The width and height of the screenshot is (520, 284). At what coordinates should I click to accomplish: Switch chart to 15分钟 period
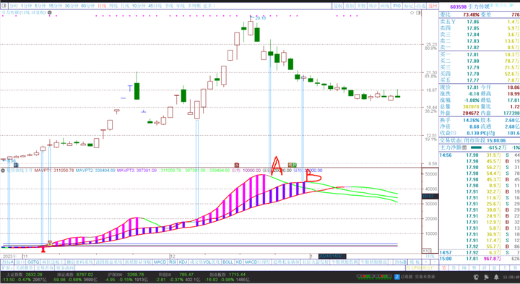[56, 6]
